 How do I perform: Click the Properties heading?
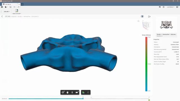(x=156, y=39)
